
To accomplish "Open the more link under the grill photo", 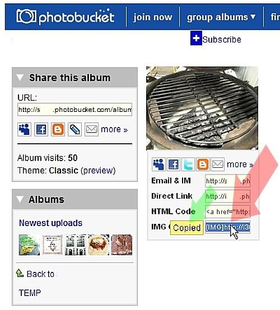I will tap(240, 165).
